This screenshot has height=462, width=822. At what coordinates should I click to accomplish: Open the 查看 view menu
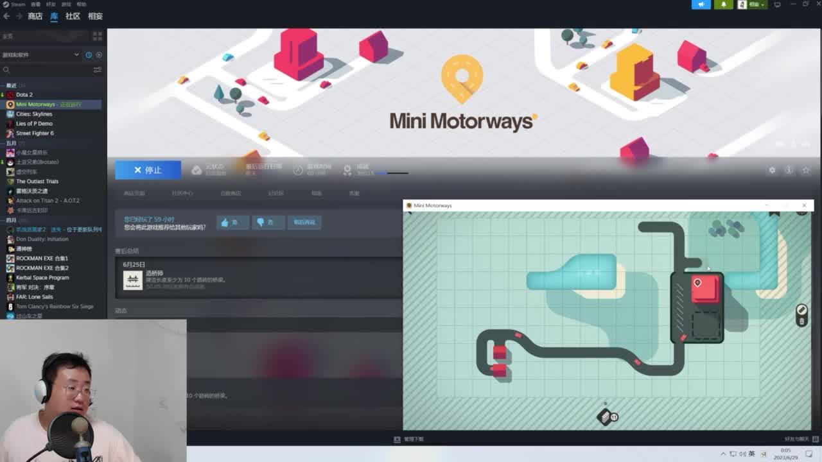(x=35, y=4)
